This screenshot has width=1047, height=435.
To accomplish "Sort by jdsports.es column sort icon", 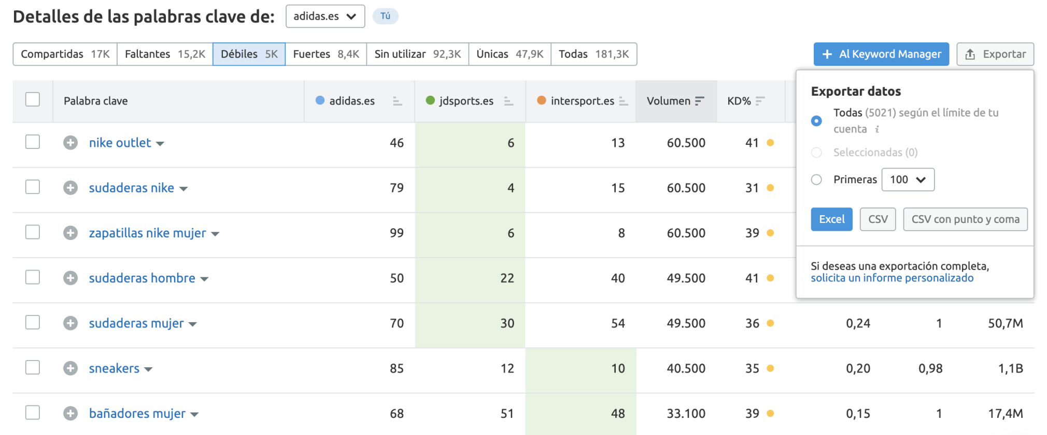I will point(508,101).
